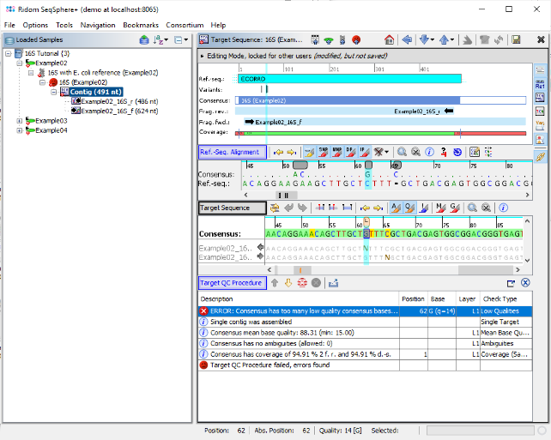Click the Description column header

tap(299, 299)
